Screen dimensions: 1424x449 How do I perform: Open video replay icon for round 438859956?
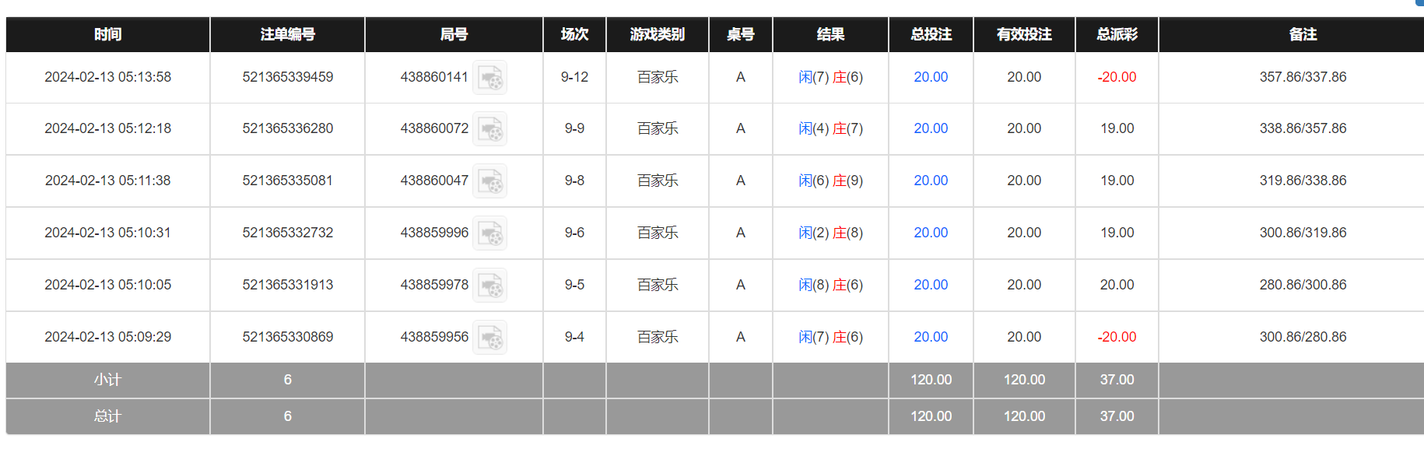pyautogui.click(x=490, y=338)
